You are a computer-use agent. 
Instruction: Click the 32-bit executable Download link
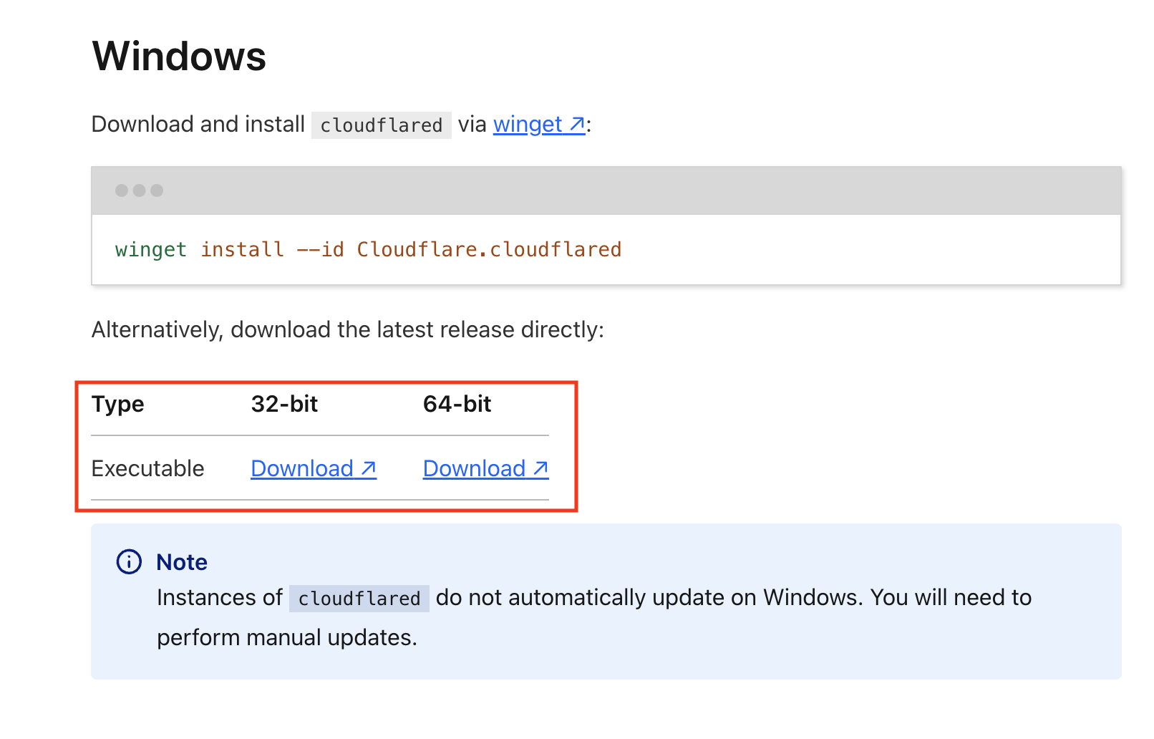click(x=314, y=468)
